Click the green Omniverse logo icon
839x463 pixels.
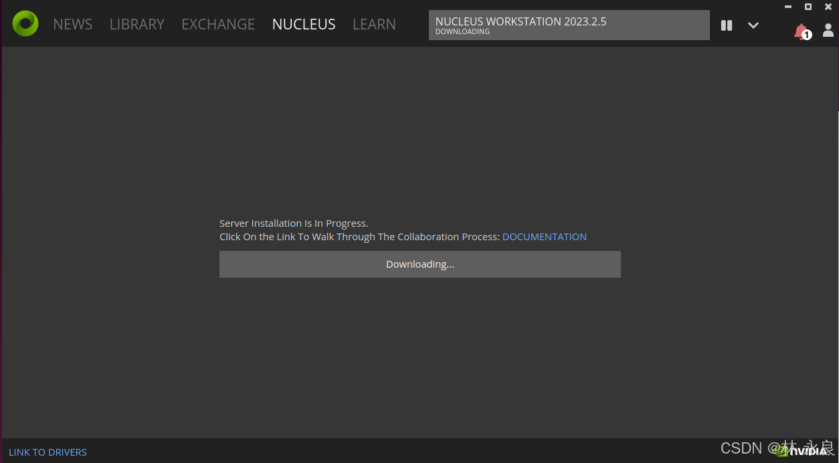point(25,23)
